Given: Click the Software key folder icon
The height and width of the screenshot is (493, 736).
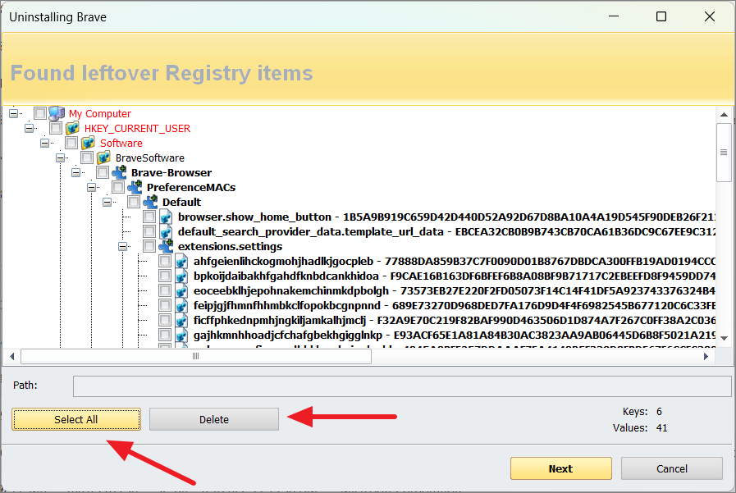Looking at the screenshot, I should [x=88, y=143].
